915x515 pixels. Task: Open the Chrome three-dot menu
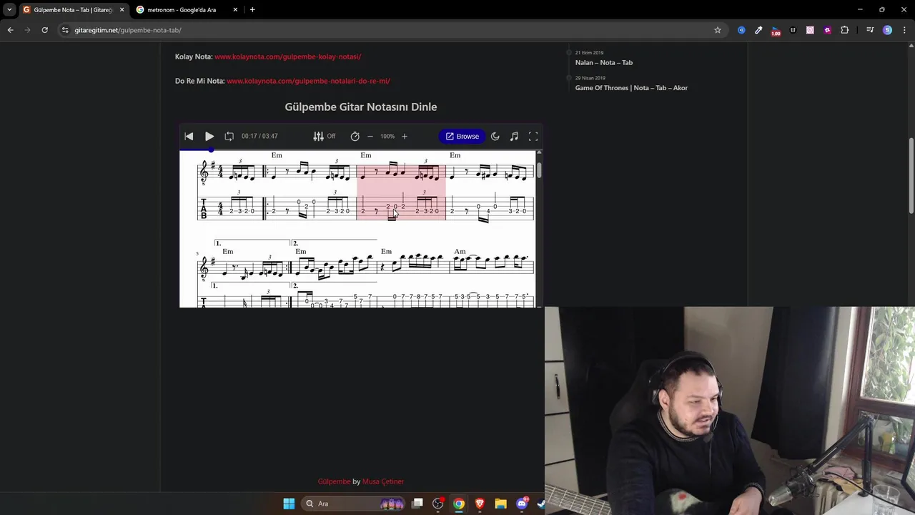[904, 30]
